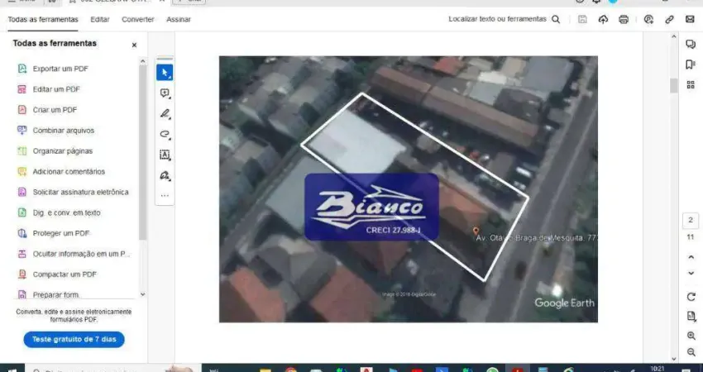Open the bookmarks panel on right
This screenshot has height=372, width=703.
[x=691, y=64]
